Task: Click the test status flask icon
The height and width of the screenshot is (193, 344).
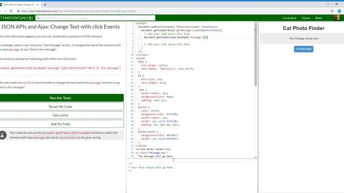Action: (2, 135)
